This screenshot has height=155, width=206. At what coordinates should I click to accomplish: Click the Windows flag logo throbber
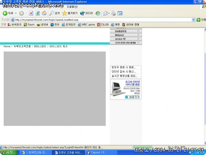204,7
